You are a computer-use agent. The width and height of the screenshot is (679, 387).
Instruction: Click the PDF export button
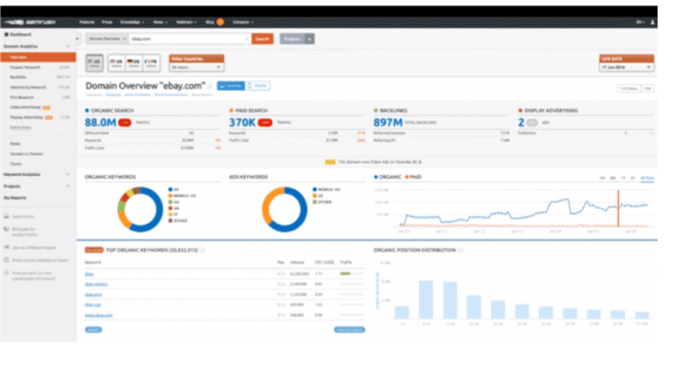[648, 89]
